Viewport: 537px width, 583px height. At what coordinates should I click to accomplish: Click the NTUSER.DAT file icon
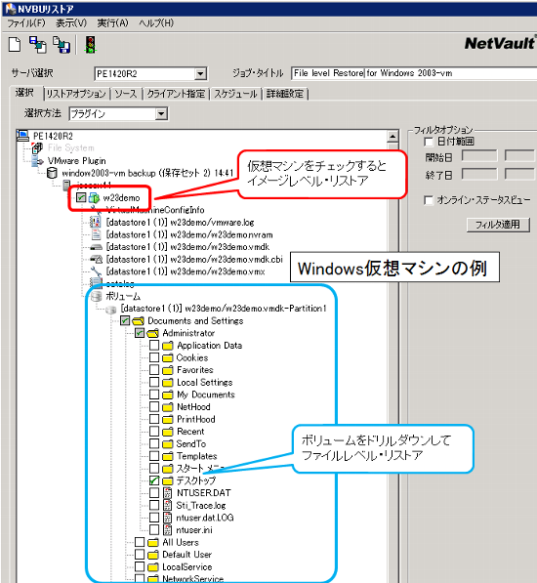[x=168, y=493]
